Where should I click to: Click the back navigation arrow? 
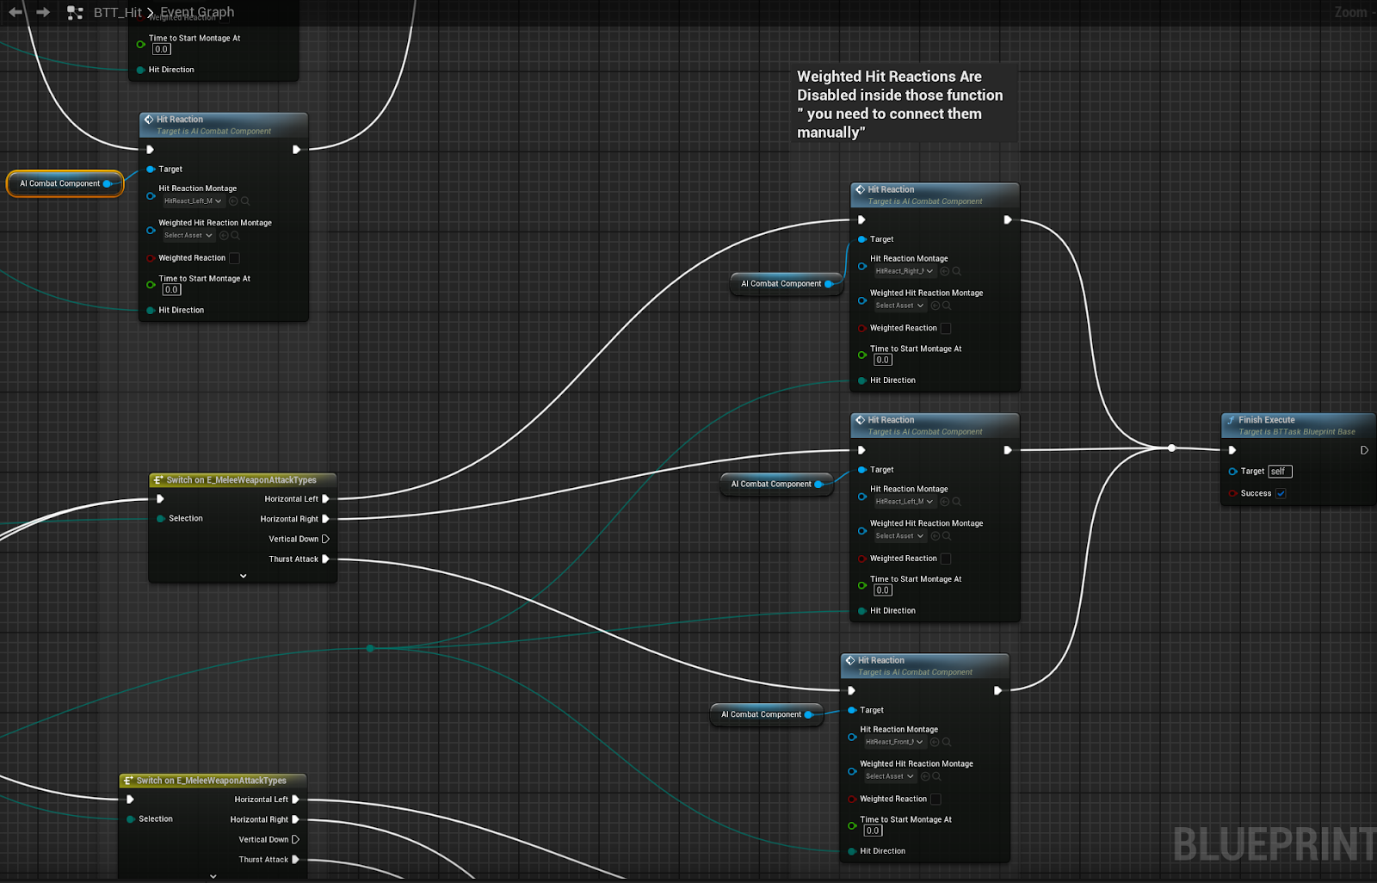point(15,12)
